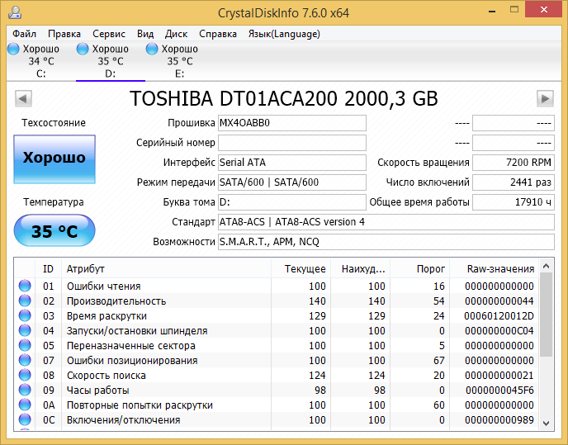
Task: Minimize the CrystalDiskInfo window
Action: coord(492,11)
